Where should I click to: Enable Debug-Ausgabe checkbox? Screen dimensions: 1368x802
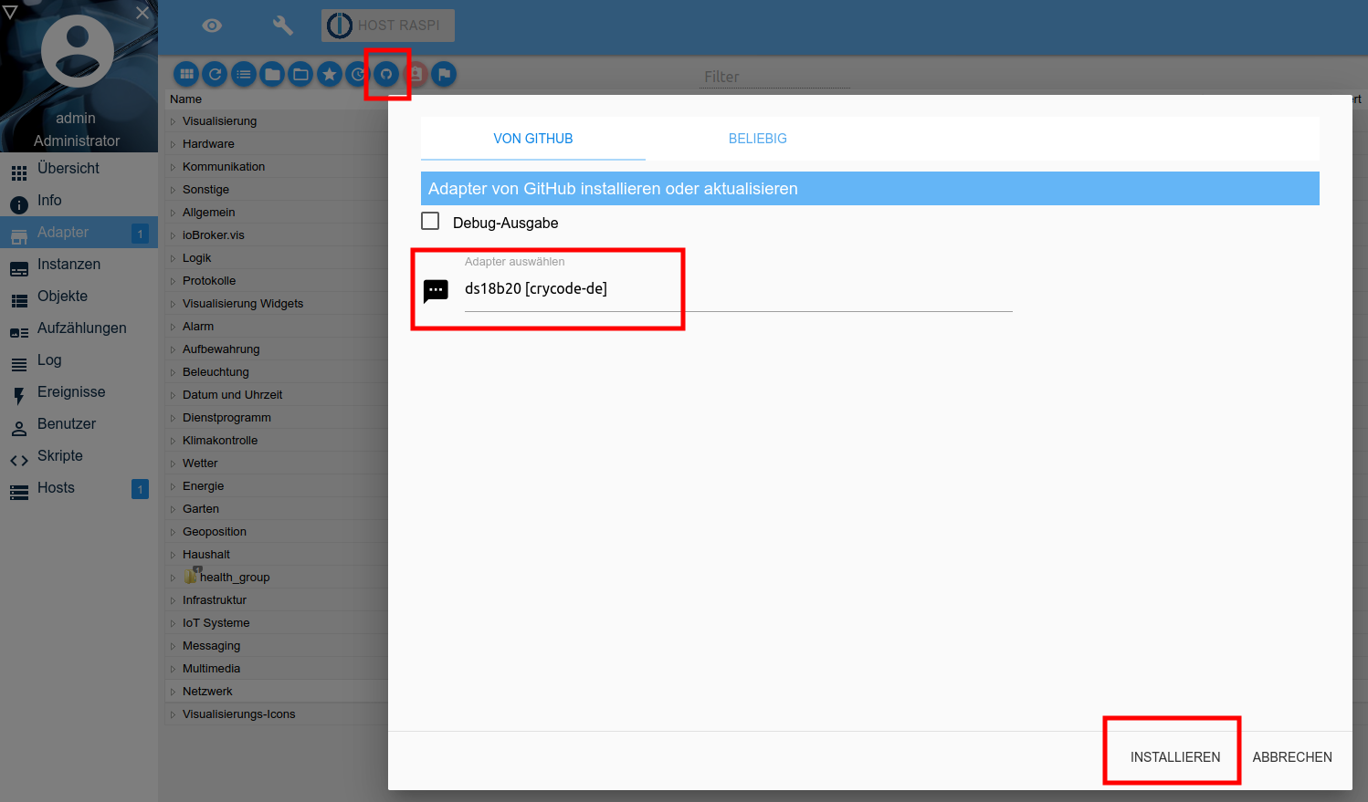click(430, 221)
